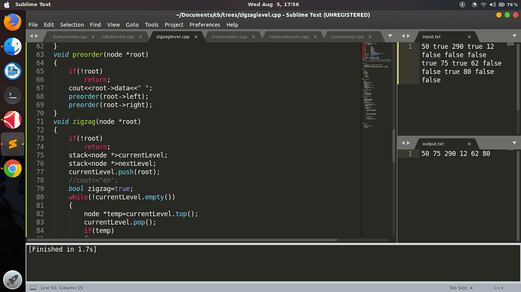Click the editor vertical scrollbar
The height and width of the screenshot is (292, 521).
[394, 146]
